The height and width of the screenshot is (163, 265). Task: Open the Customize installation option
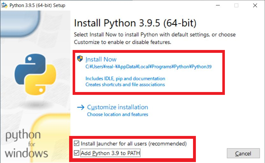118,107
